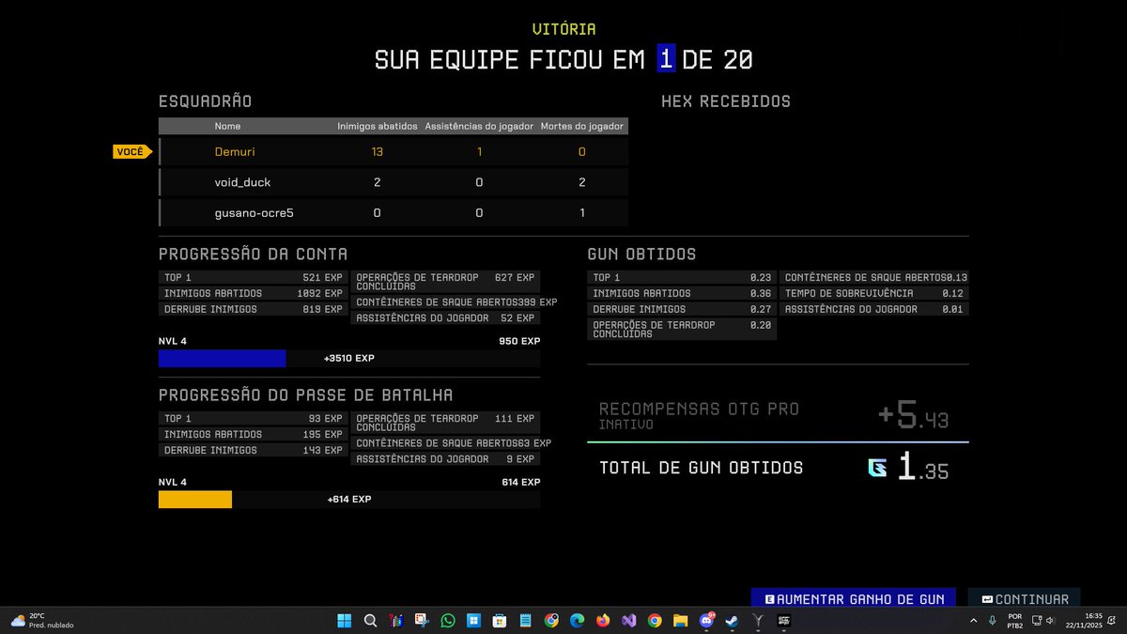Open Microsoft Store from the taskbar

tap(500, 620)
